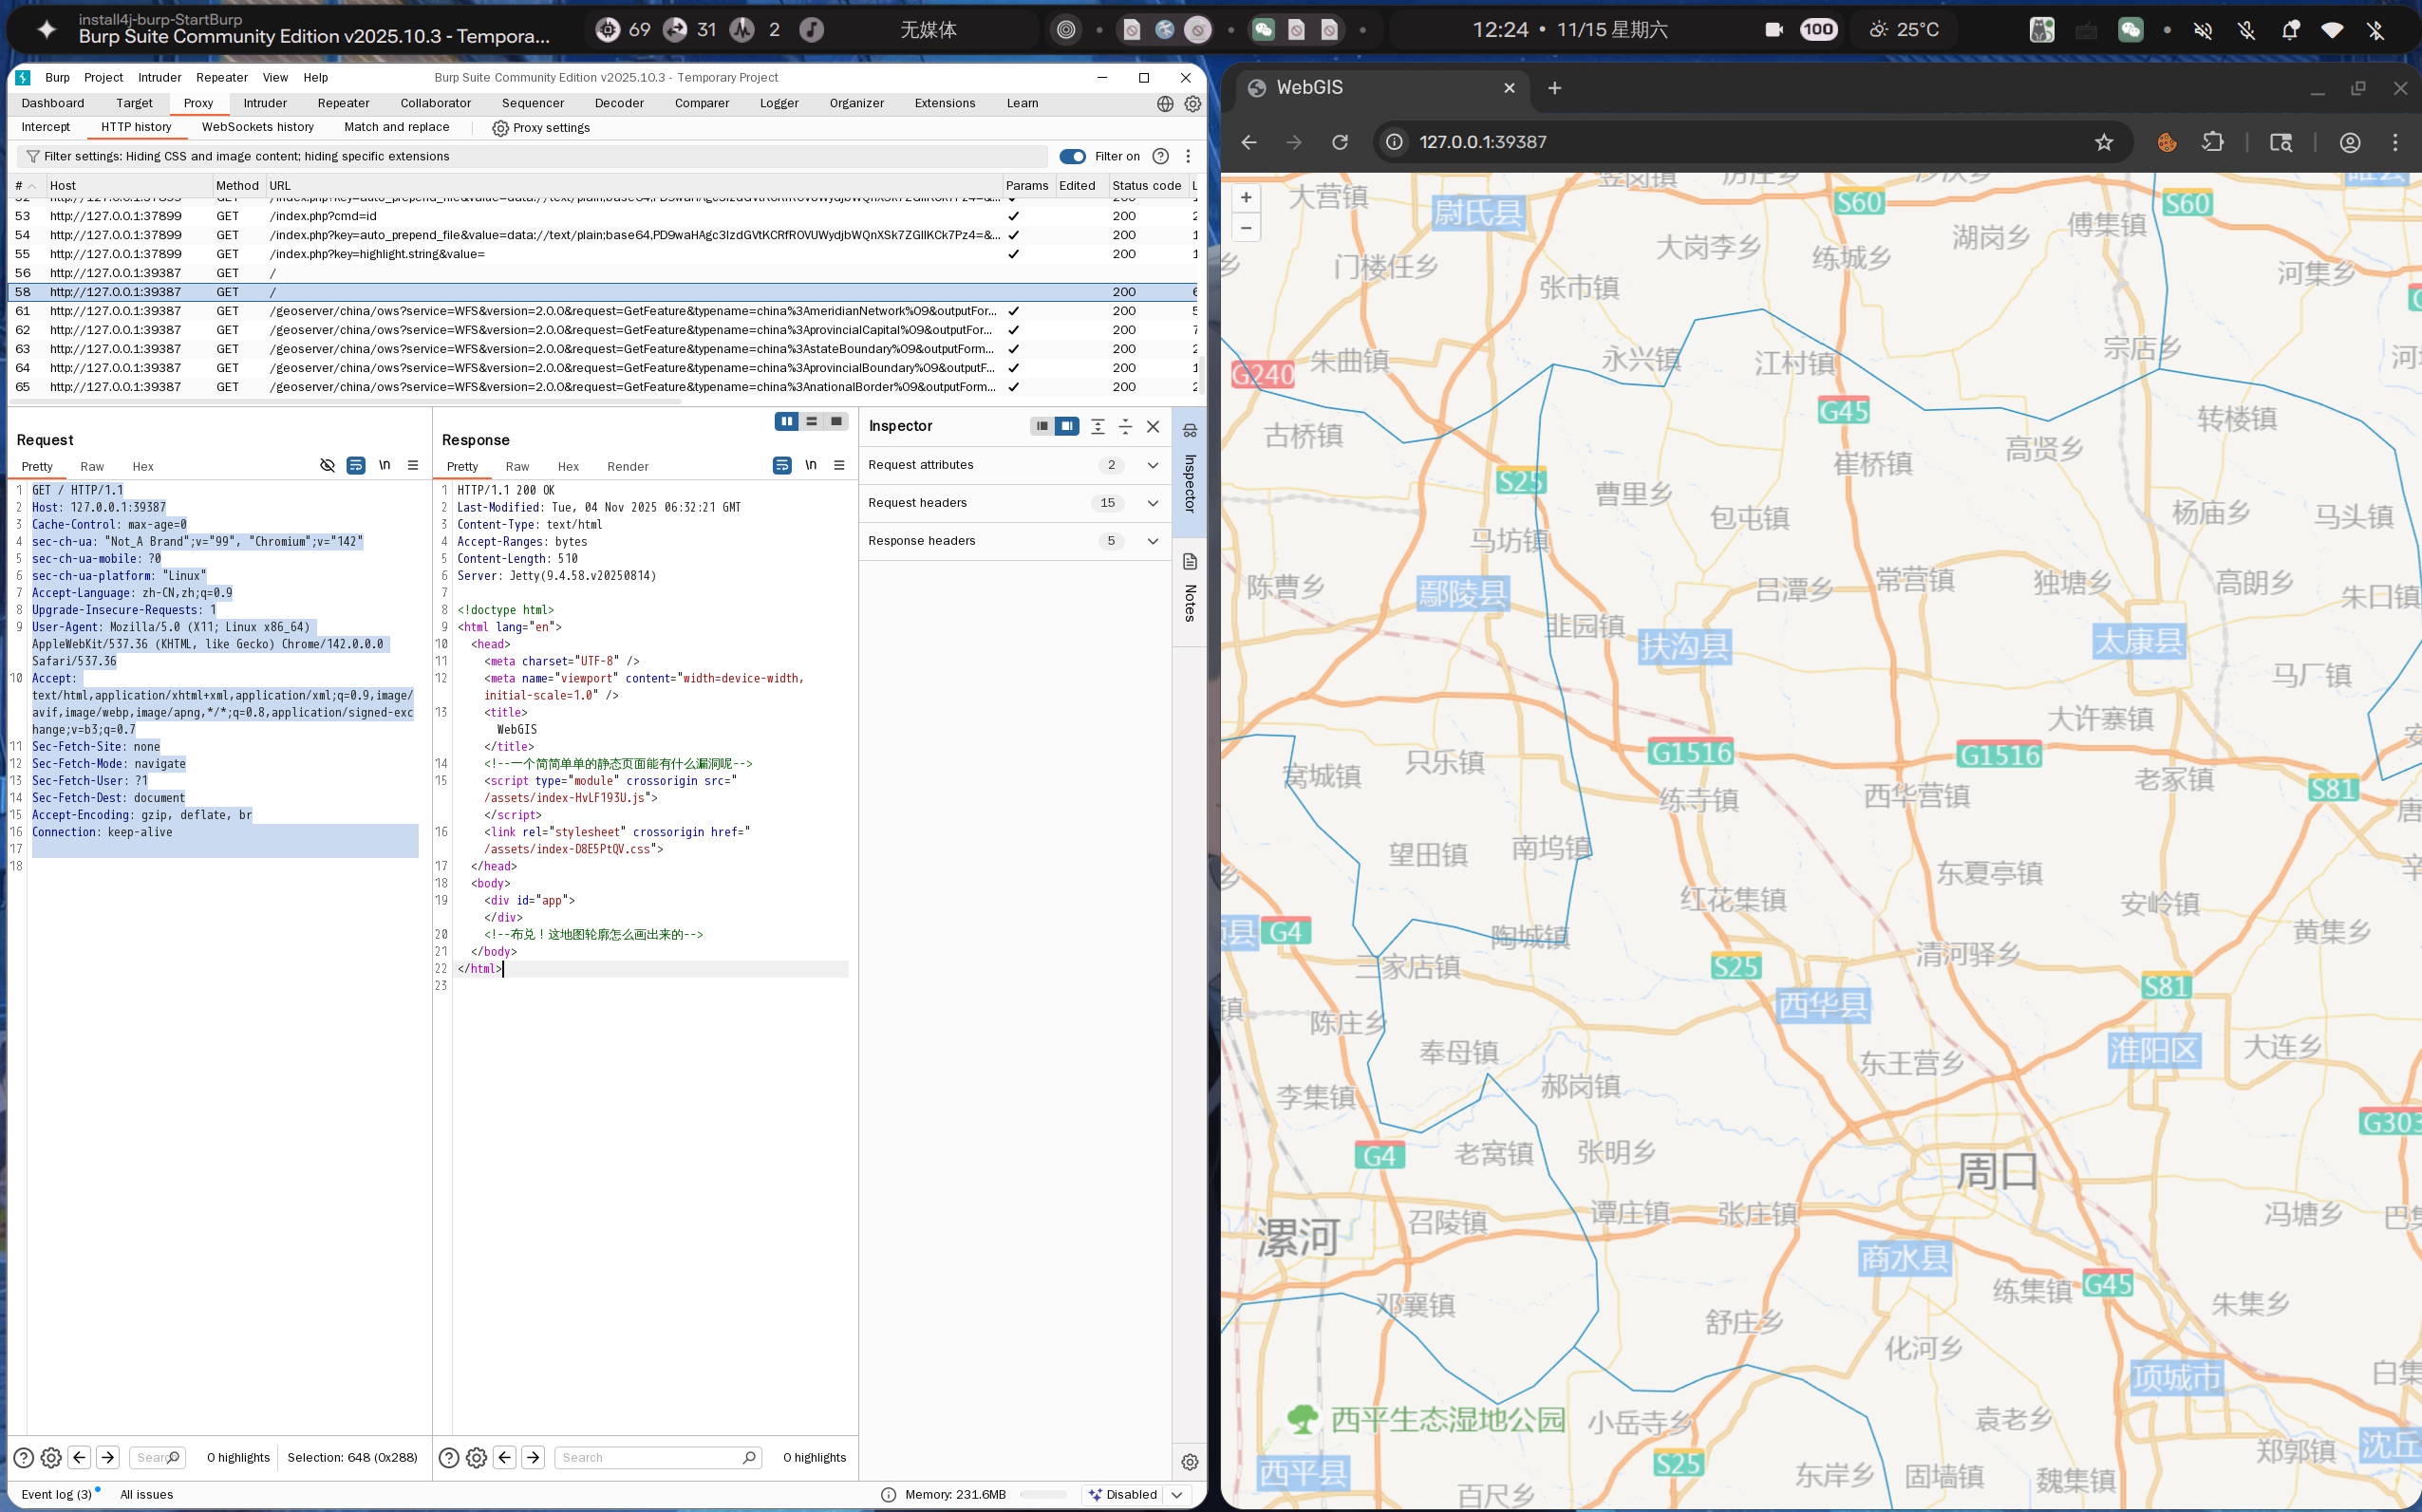Image resolution: width=2422 pixels, height=1512 pixels.
Task: Open Burp settings with the gear icon
Action: [x=1190, y=103]
